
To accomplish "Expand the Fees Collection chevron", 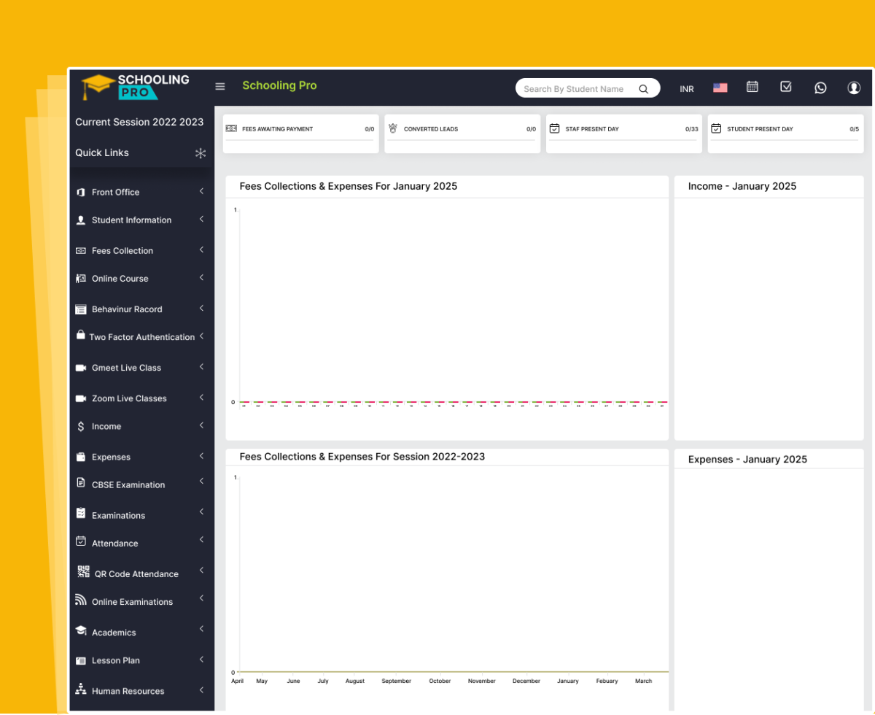I will (x=201, y=250).
